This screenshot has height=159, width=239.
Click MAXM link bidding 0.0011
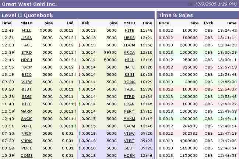click(x=27, y=112)
